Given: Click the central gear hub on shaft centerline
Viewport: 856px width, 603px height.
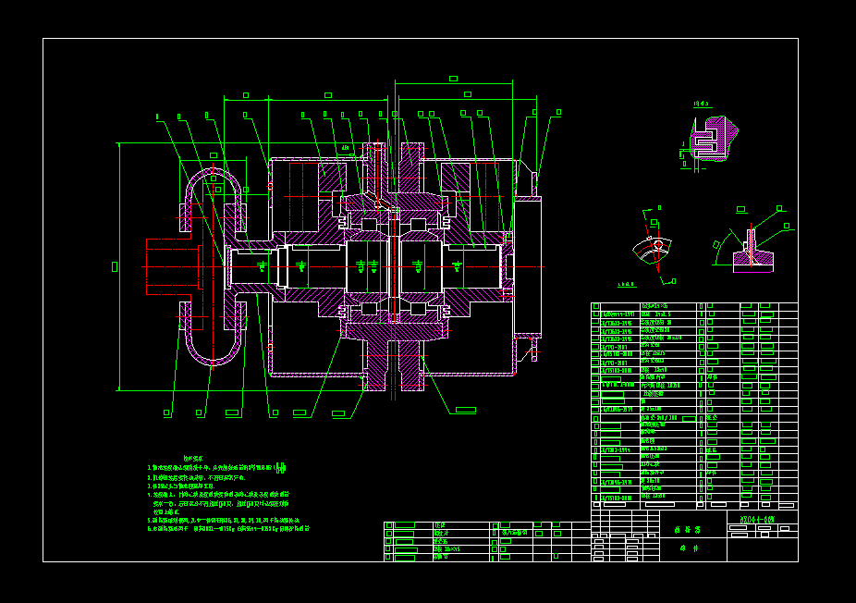Looking at the screenshot, I should pos(395,266).
